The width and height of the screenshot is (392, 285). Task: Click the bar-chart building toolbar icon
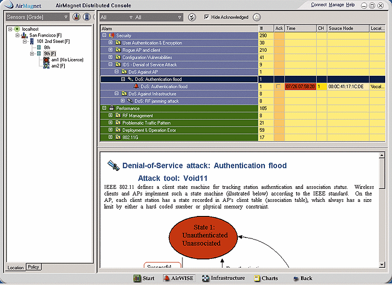[x=76, y=17]
